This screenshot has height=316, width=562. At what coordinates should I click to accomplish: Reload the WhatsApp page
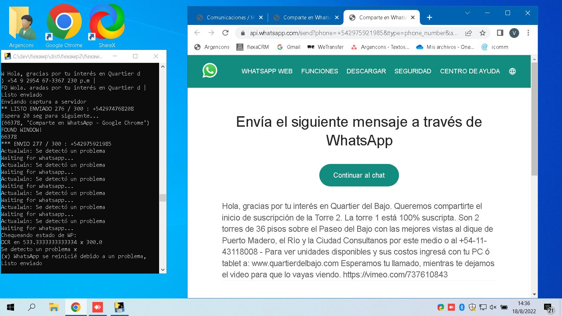pyautogui.click(x=226, y=33)
